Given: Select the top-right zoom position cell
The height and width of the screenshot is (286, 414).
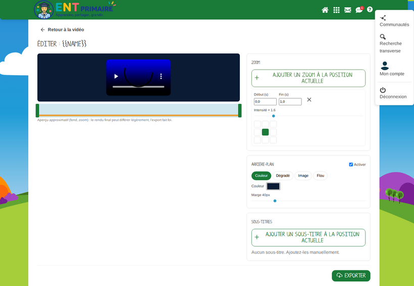Looking at the screenshot, I should click(273, 124).
